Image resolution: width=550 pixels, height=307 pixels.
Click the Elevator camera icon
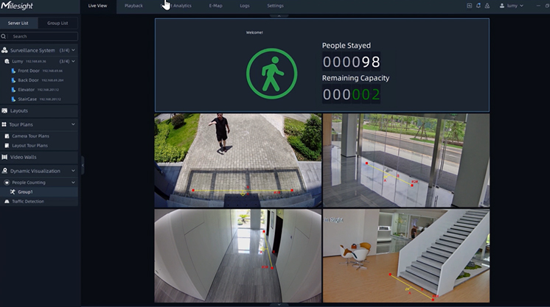click(x=13, y=89)
